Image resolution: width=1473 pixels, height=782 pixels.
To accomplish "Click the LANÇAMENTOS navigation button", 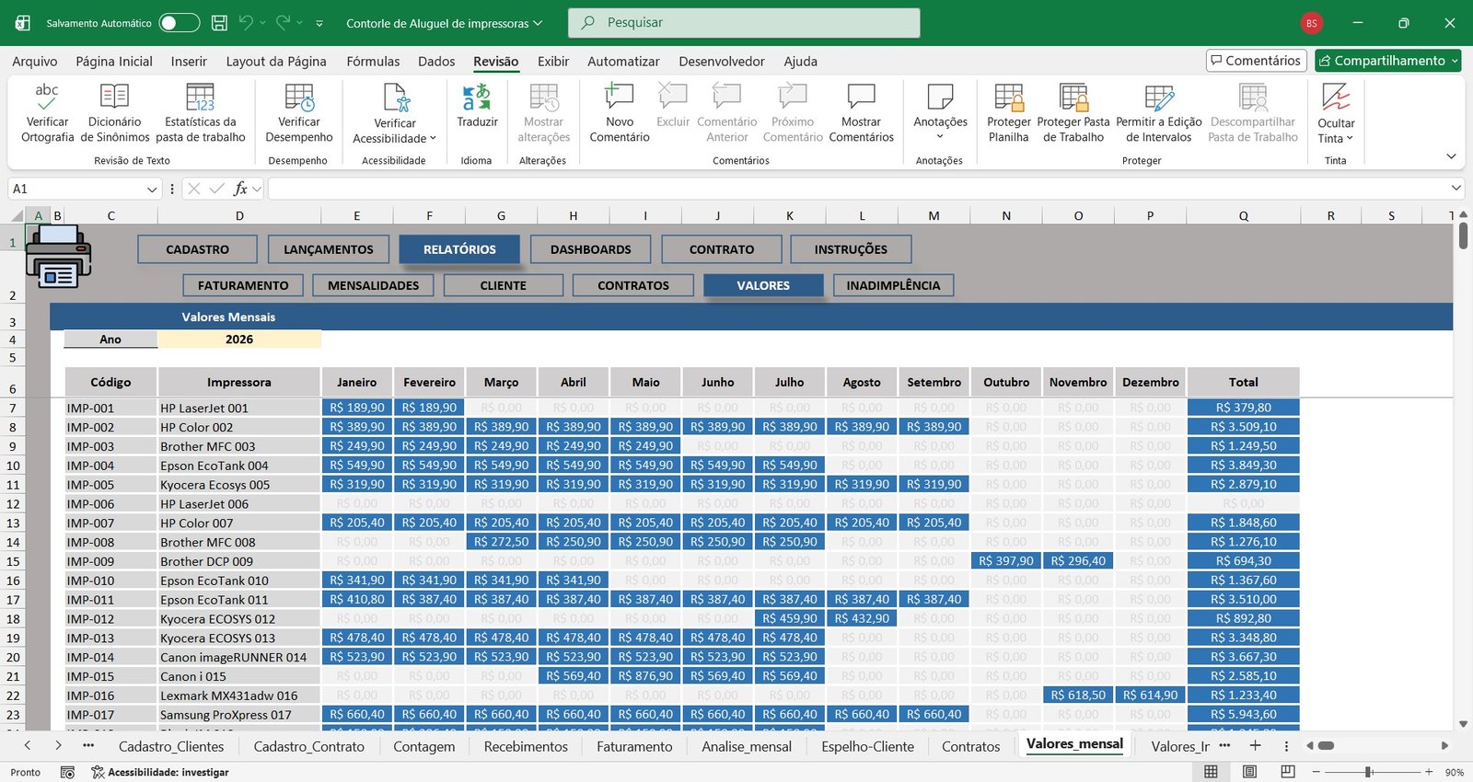I will click(329, 249).
